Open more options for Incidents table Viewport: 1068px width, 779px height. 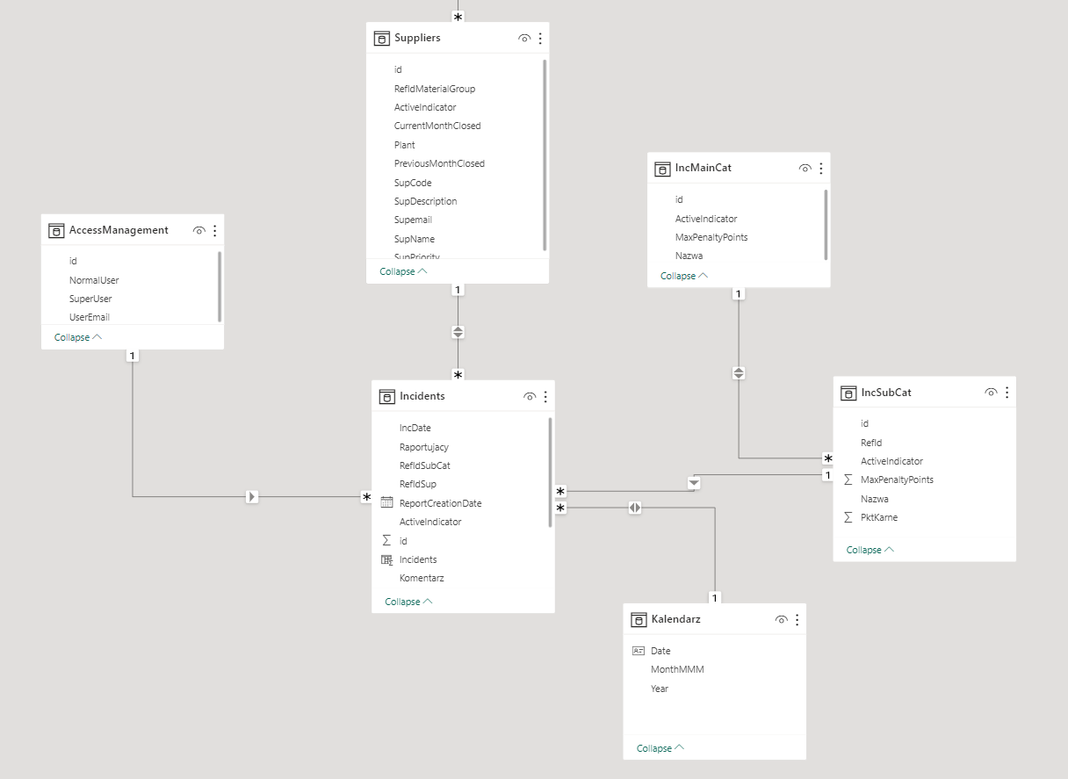545,397
